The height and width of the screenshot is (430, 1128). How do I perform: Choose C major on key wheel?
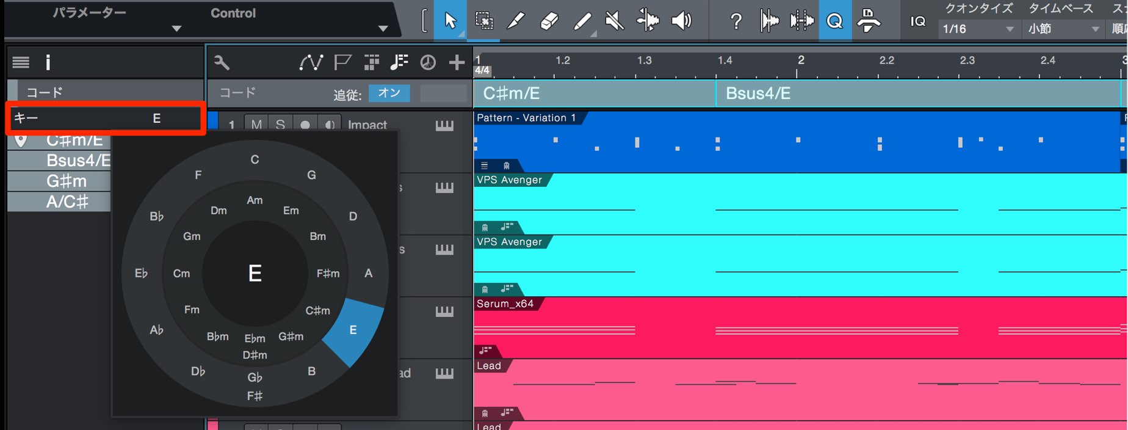255,159
